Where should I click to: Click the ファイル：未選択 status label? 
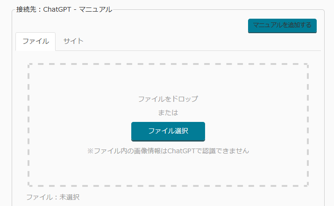(x=53, y=197)
